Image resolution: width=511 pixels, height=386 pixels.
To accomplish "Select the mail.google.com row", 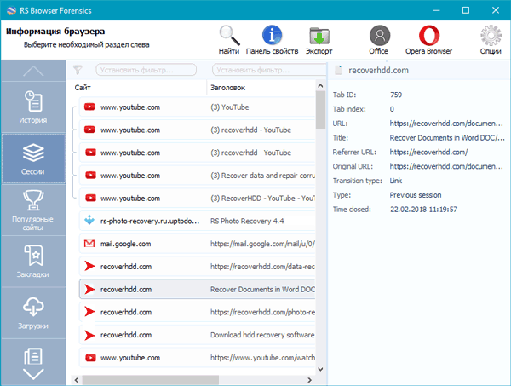I will (198, 244).
